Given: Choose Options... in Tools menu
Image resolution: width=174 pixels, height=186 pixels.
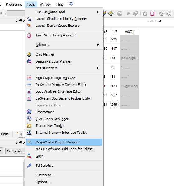Looking at the screenshot, I should pos(64,182).
